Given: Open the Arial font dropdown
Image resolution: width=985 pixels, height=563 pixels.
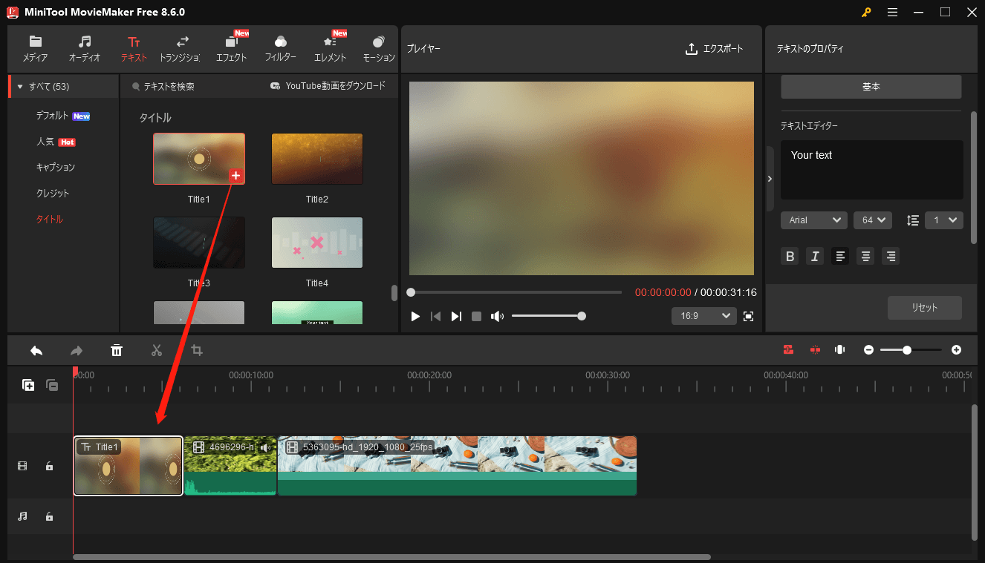Looking at the screenshot, I should tap(813, 220).
